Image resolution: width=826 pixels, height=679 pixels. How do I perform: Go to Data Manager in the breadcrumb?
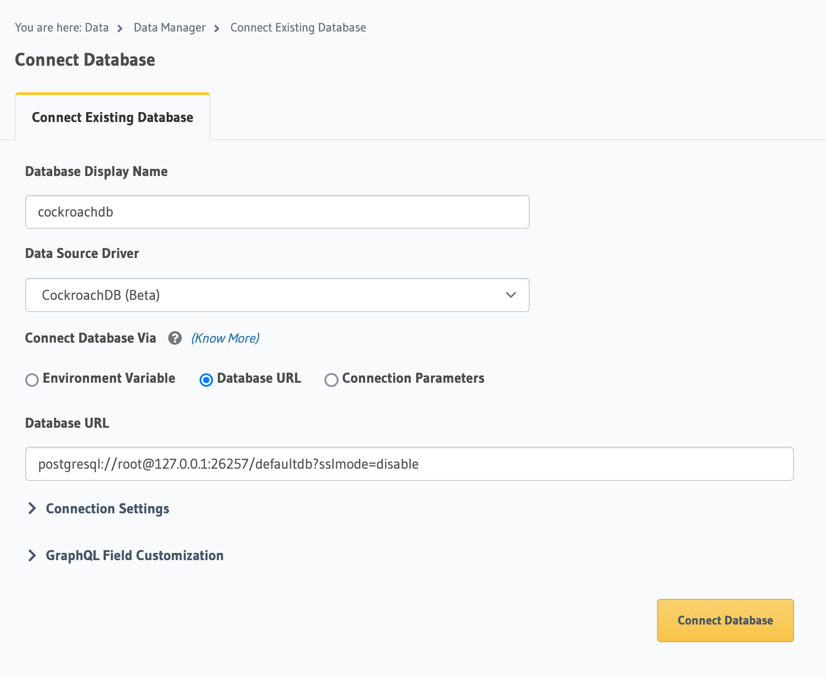pyautogui.click(x=169, y=28)
